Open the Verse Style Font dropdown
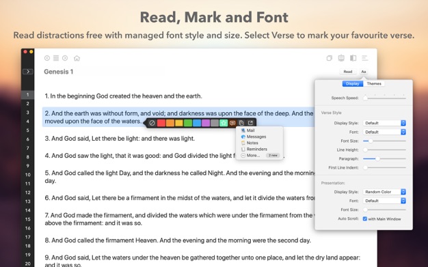Image resolution: width=428 pixels, height=267 pixels. pos(384,132)
